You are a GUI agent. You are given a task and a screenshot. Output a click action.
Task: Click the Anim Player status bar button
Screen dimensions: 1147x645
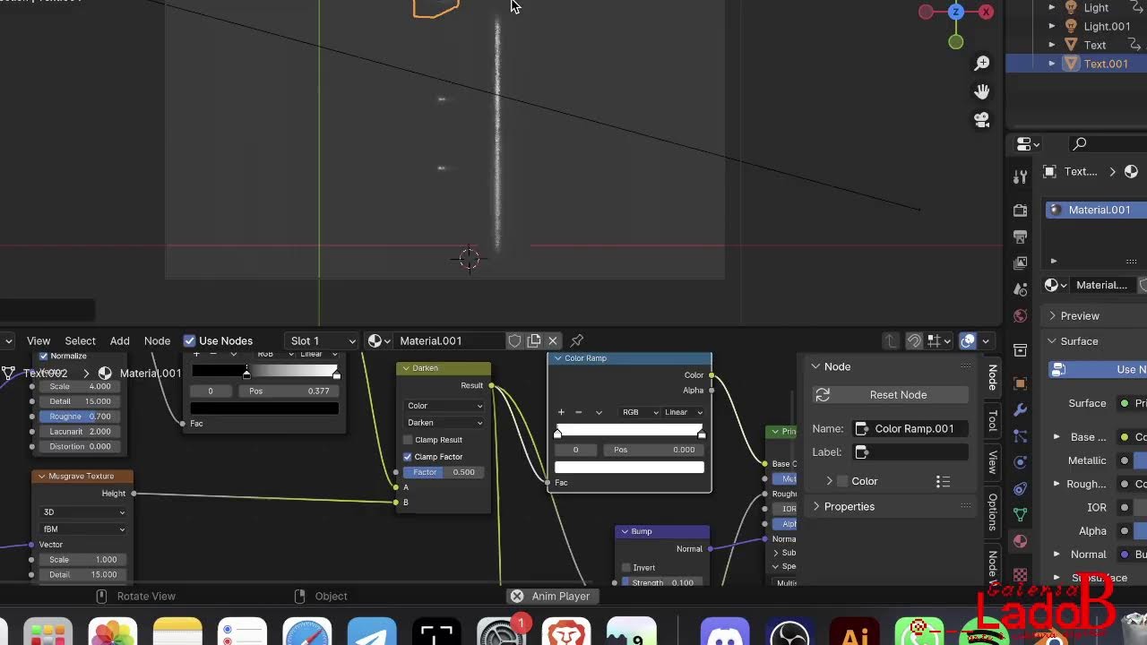coord(551,596)
